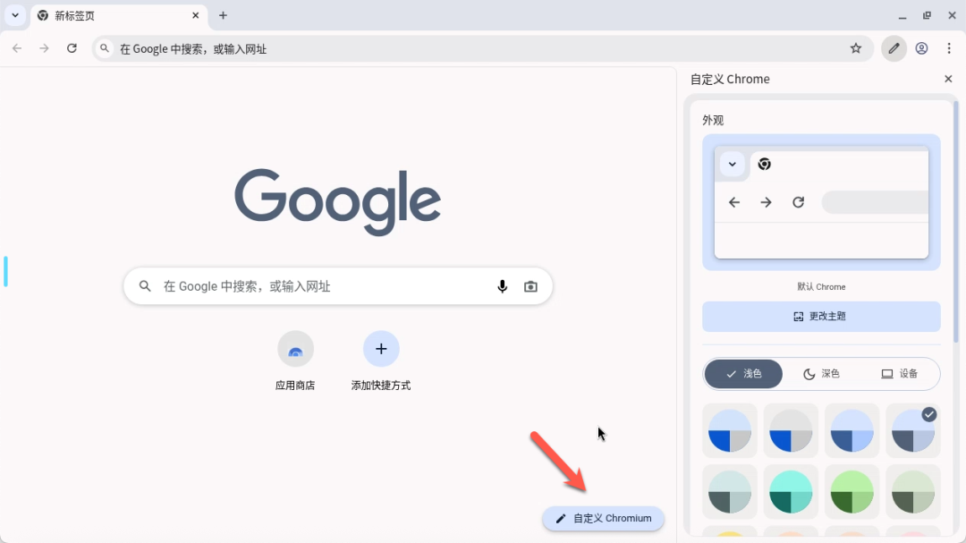
Task: Click the 更改主题 button
Action: click(x=821, y=316)
